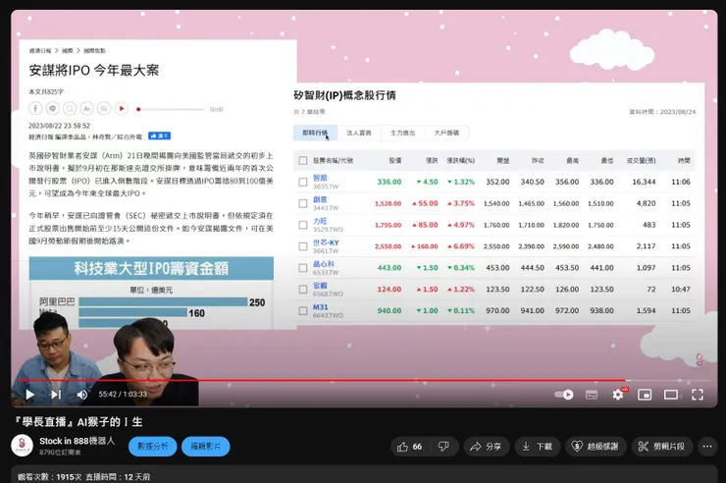Skip to the next video
The image size is (726, 483).
(x=56, y=395)
